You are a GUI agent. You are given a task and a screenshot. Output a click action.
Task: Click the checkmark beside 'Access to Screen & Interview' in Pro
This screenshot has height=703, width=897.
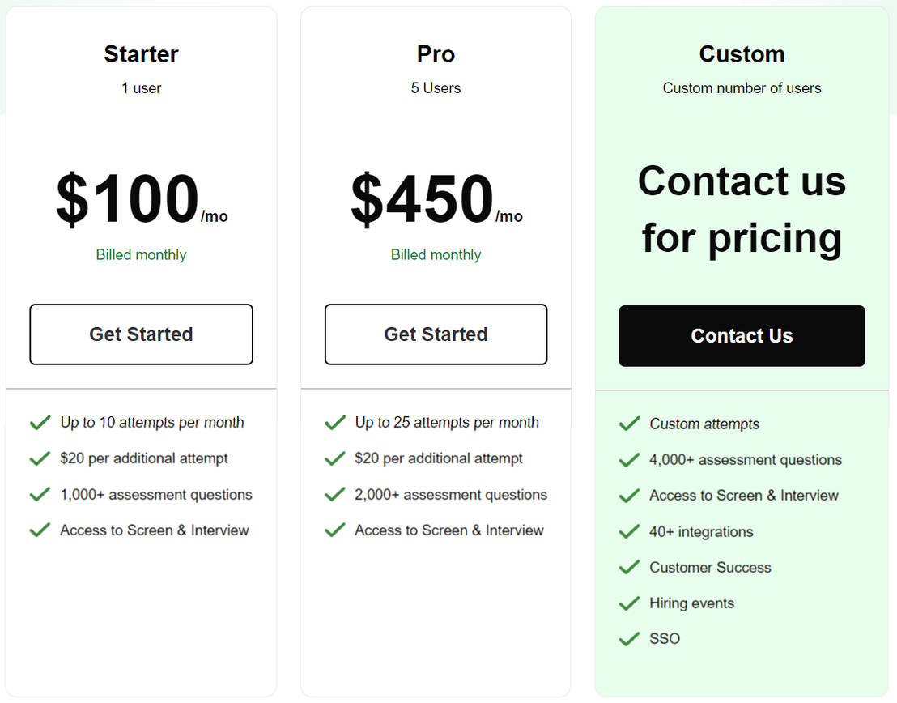point(334,530)
